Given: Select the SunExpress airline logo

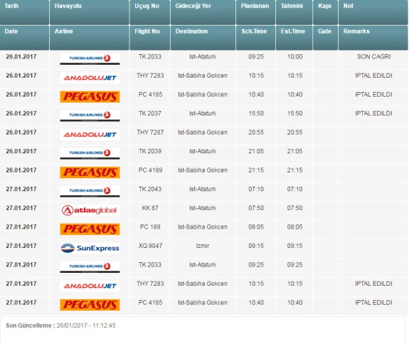Looking at the screenshot, I should click(90, 248).
